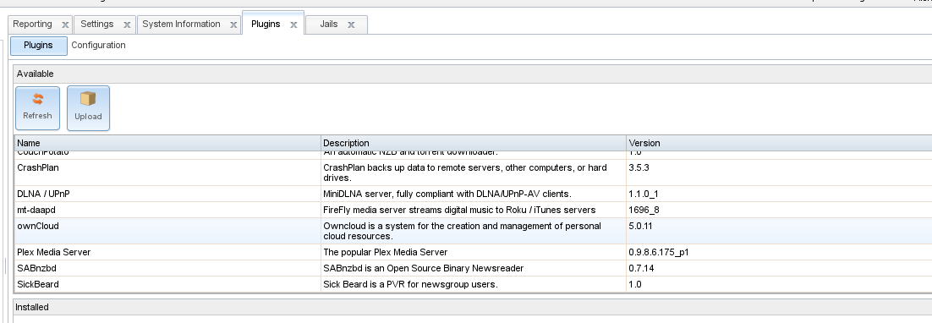Select the ownCloud plugin row
This screenshot has width=932, height=323.
pyautogui.click(x=473, y=231)
